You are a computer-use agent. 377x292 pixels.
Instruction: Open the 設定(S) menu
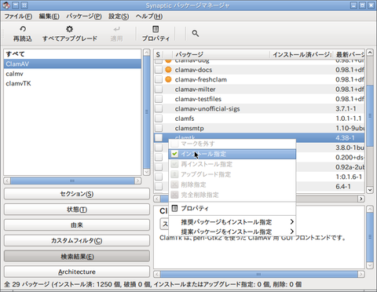pyautogui.click(x=119, y=16)
